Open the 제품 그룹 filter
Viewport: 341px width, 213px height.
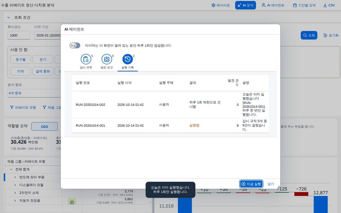[x=52, y=108]
